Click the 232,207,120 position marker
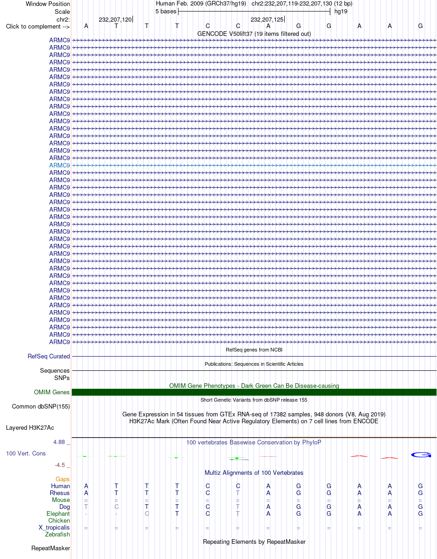Image resolution: width=437 pixels, height=559 pixels. [x=115, y=19]
